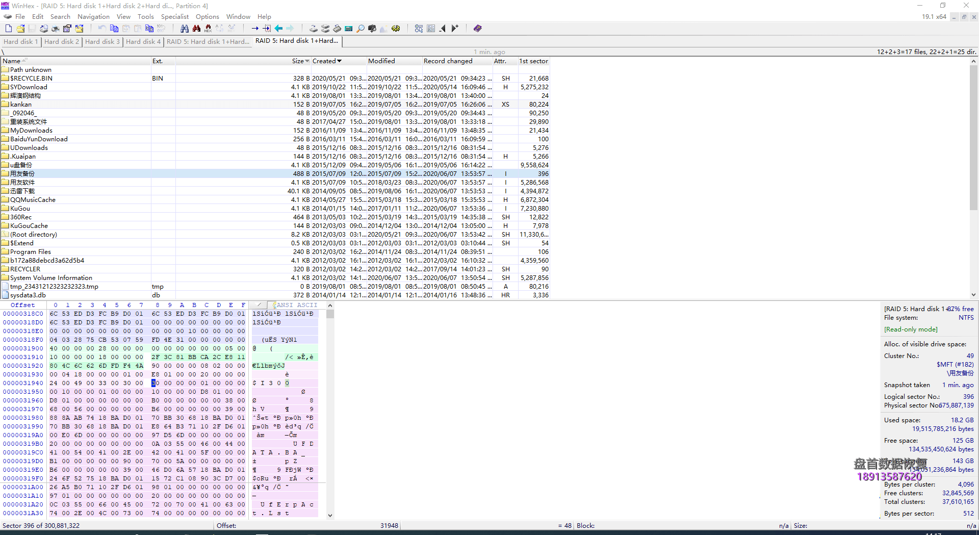Click the folder-with-arrow directory icon

click(x=79, y=29)
